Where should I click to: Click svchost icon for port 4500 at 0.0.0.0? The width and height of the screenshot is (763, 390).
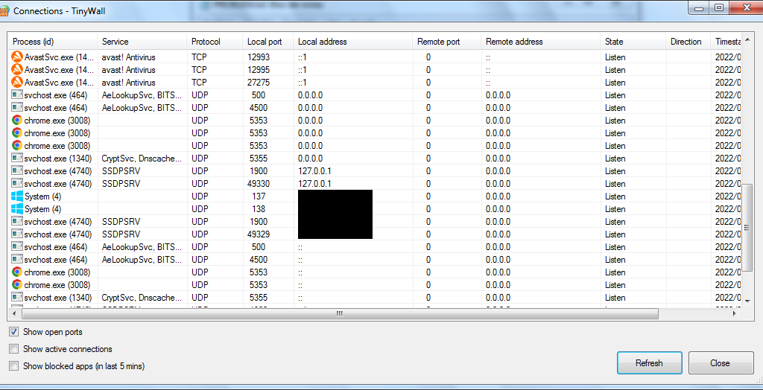[17, 107]
